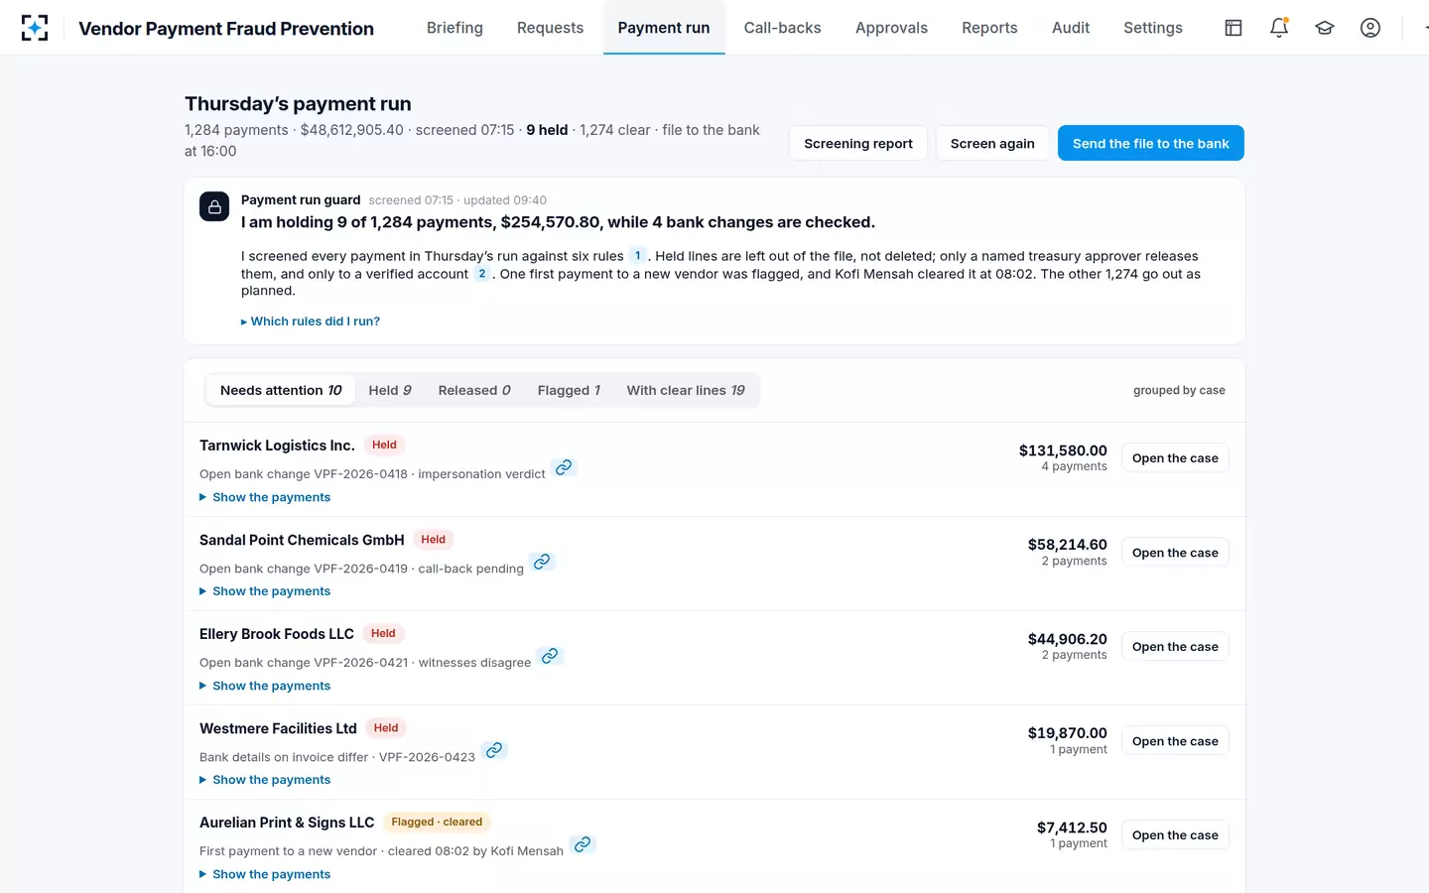Screen dimensions: 1429x893
Task: Open the Reports tab
Action: pos(989,28)
